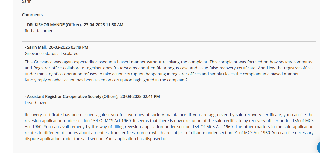The height and width of the screenshot is (153, 320).
Task: Click the 'Kindly reply on what action' sentence
Action: tap(106, 80)
